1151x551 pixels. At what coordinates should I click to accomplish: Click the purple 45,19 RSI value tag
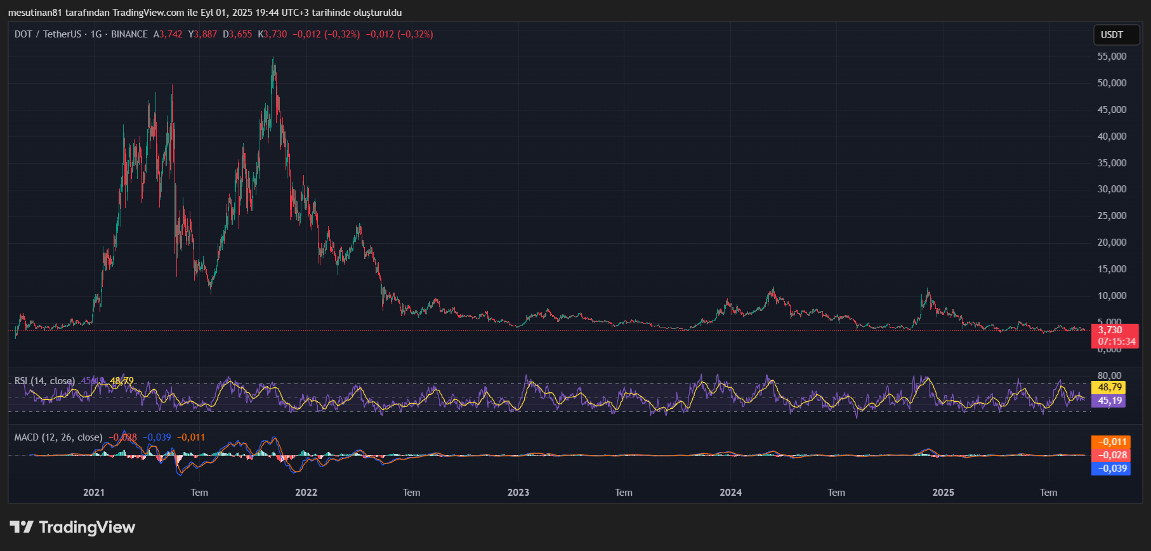click(x=1110, y=401)
